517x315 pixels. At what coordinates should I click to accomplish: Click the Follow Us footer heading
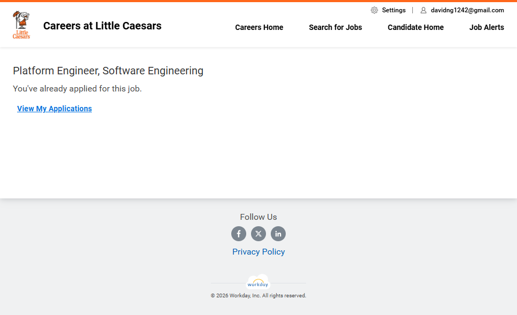click(x=258, y=217)
